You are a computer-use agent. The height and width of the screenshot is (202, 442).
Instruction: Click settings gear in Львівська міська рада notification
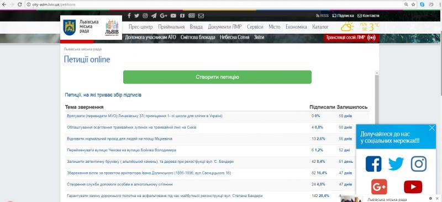click(430, 199)
